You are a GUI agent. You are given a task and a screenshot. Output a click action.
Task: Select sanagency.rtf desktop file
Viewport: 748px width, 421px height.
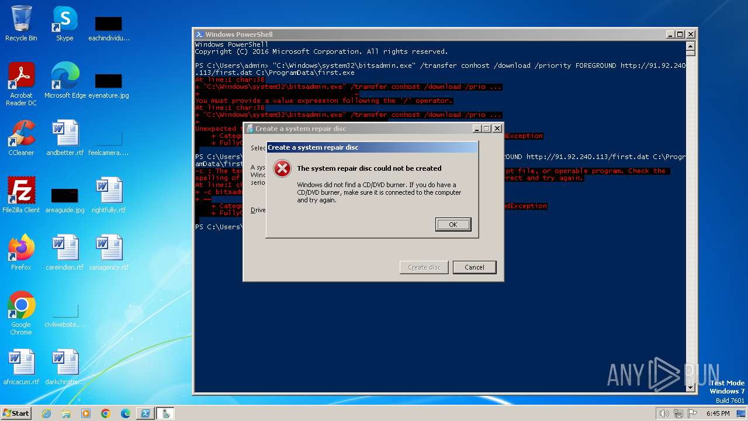tap(109, 253)
